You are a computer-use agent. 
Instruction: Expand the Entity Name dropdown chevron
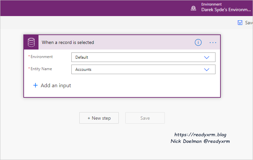pos(207,70)
